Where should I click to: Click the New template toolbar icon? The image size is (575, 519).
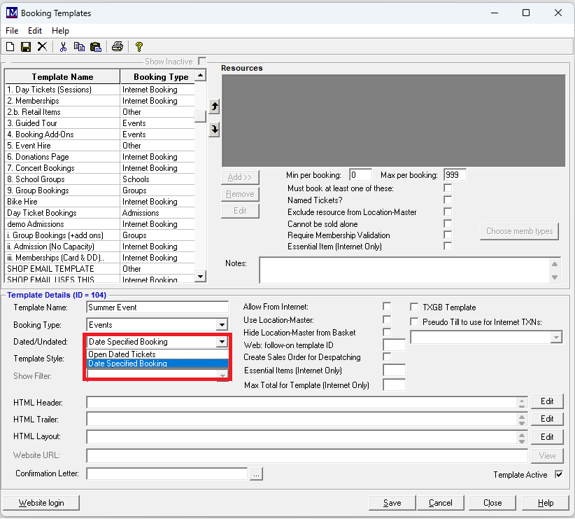click(10, 47)
